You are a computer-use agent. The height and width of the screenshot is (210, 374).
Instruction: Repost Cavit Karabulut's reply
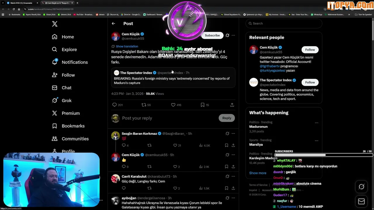[x=149, y=188]
